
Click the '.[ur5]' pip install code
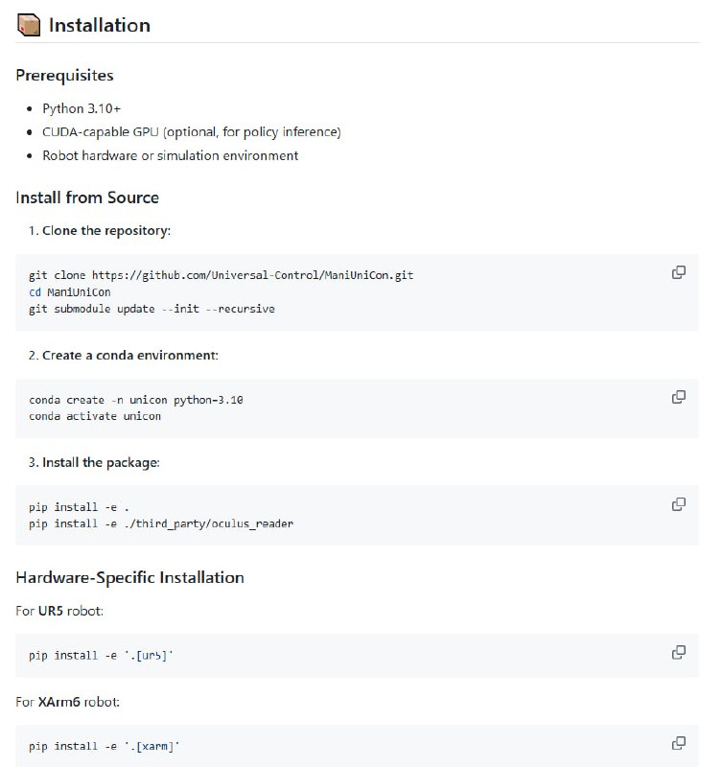click(x=101, y=656)
